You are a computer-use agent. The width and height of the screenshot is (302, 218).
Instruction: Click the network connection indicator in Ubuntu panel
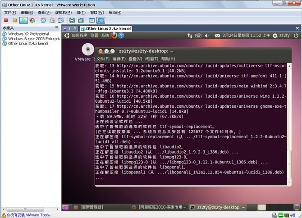[x=190, y=36]
